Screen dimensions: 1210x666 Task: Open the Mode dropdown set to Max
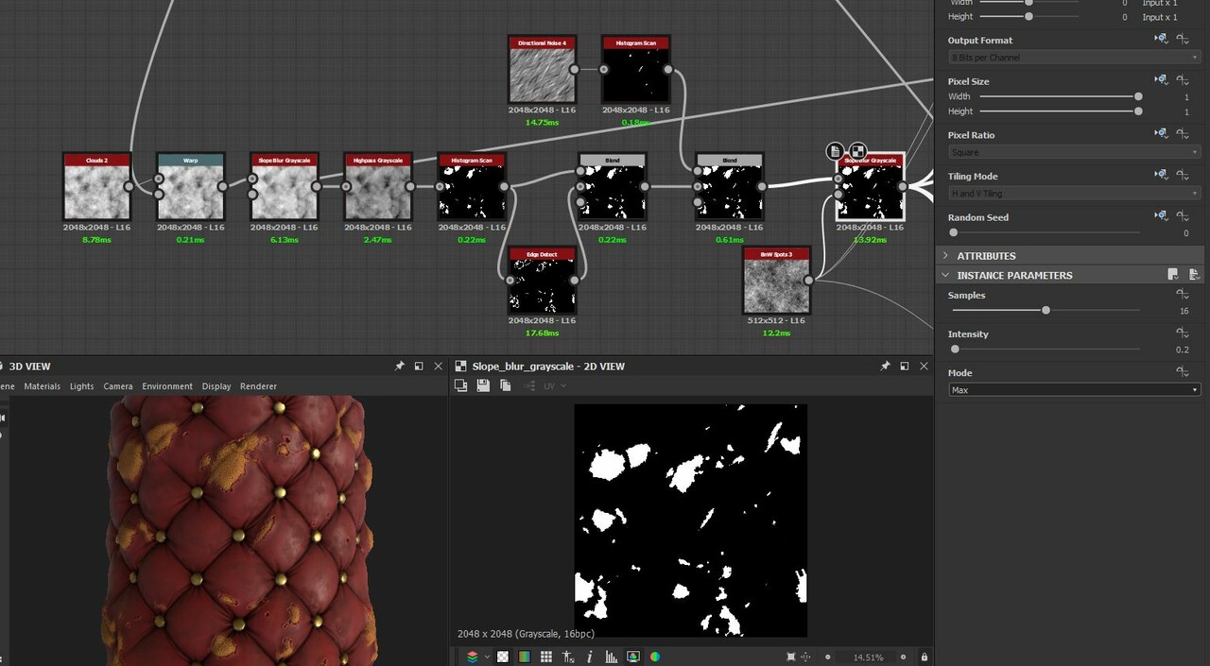1075,390
